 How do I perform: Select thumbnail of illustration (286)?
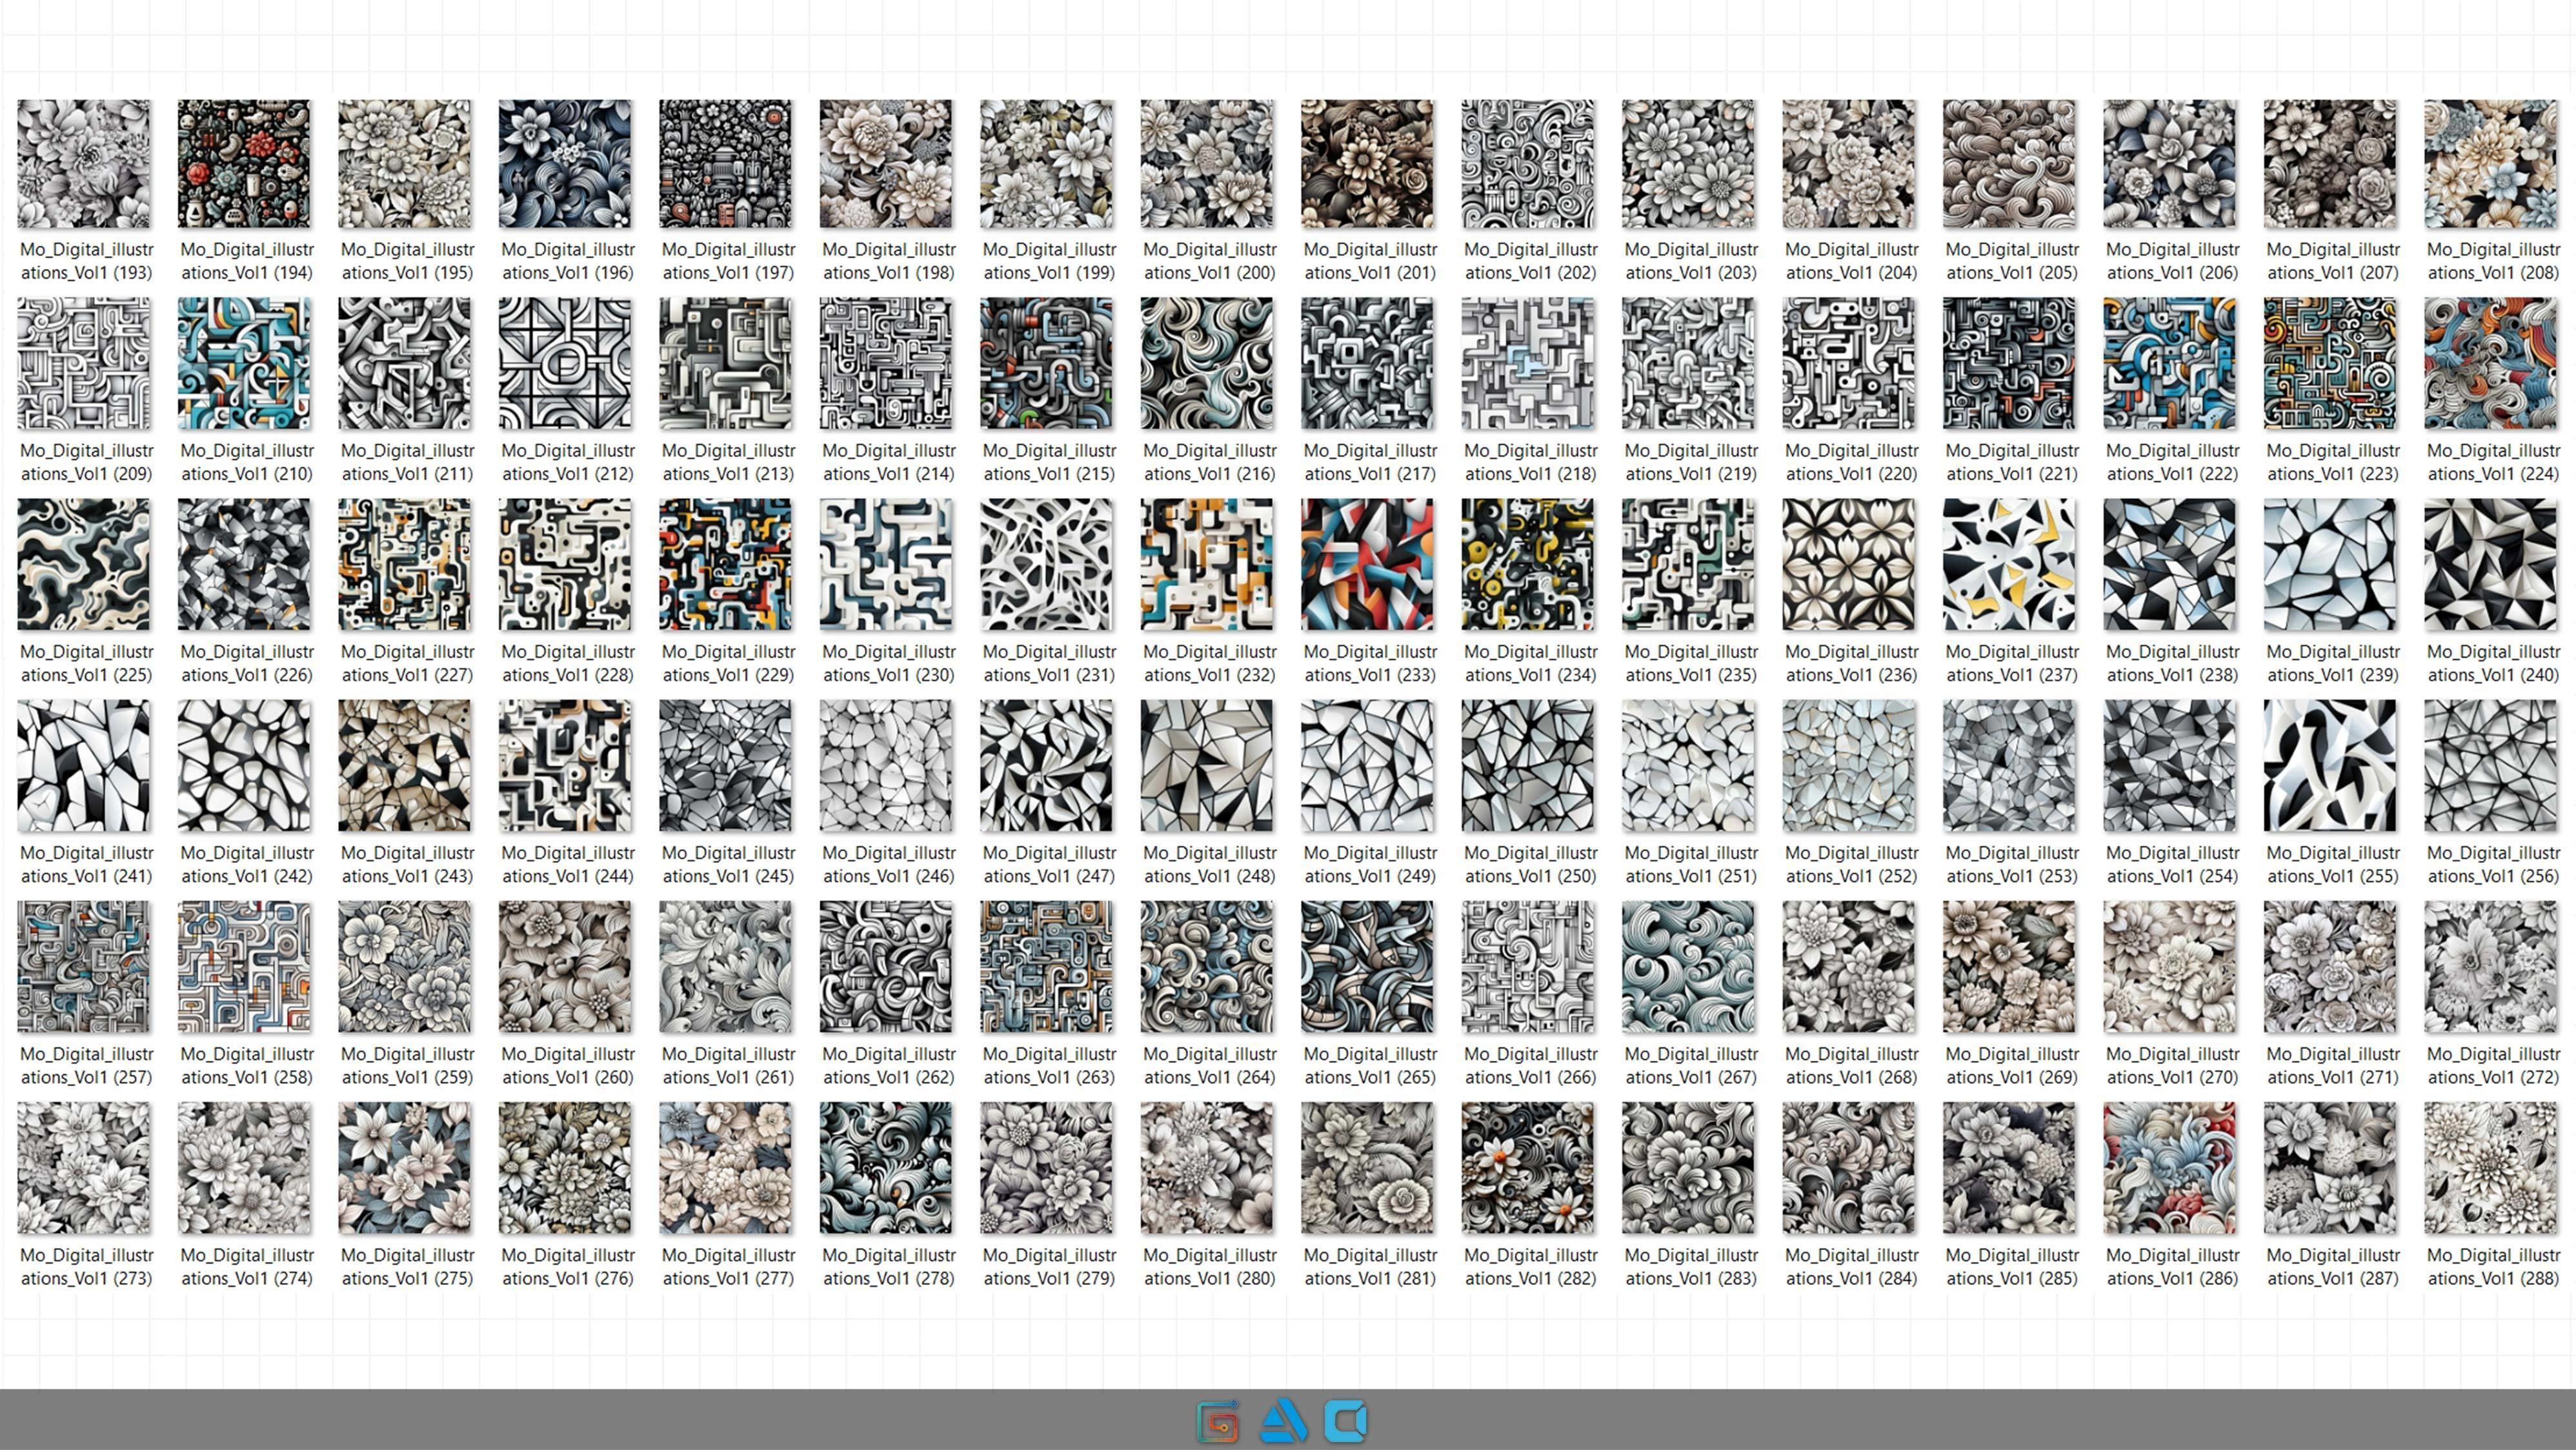(x=2170, y=1168)
